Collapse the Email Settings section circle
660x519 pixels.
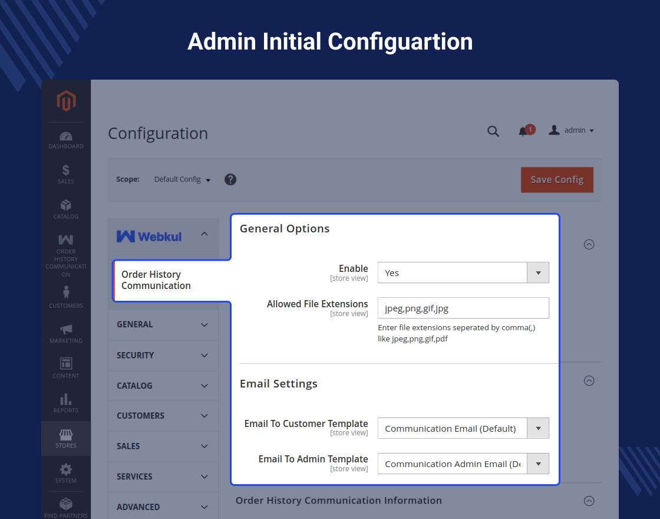point(589,381)
